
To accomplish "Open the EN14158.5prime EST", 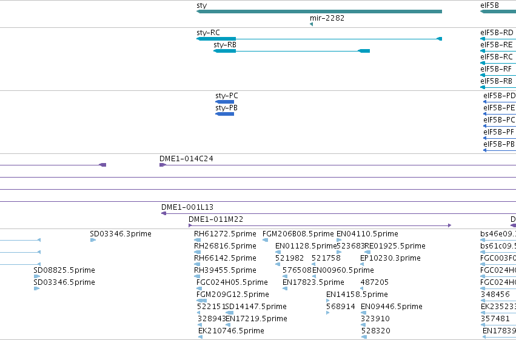I will [357, 295].
